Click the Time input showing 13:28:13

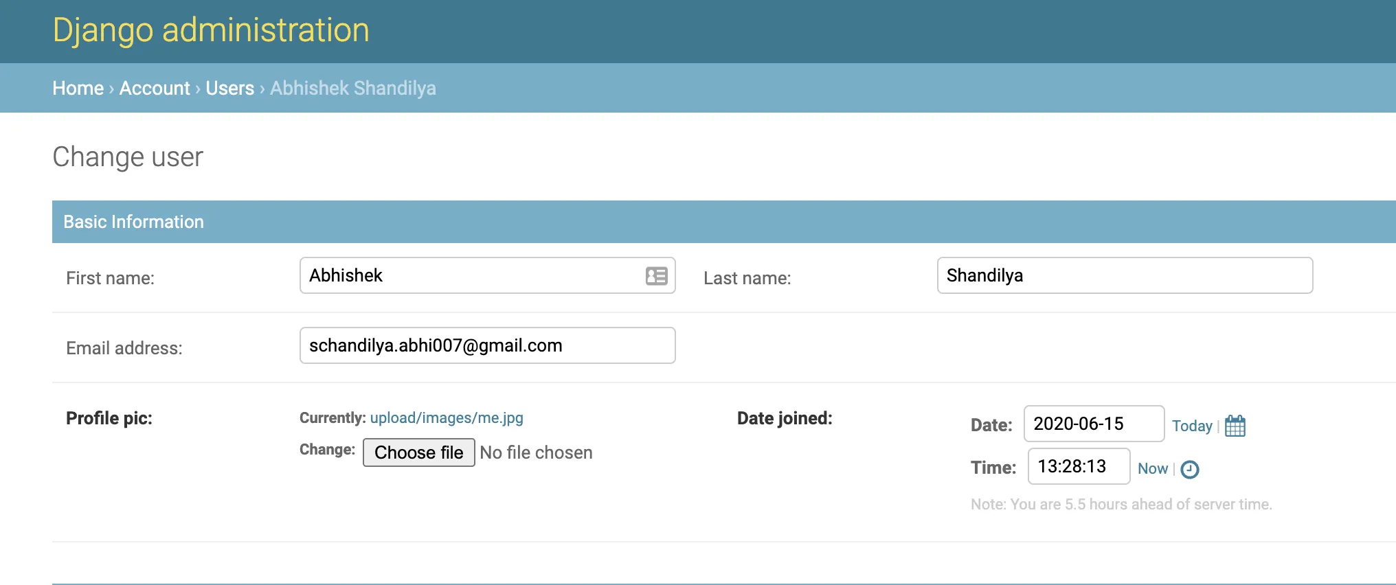coord(1079,466)
